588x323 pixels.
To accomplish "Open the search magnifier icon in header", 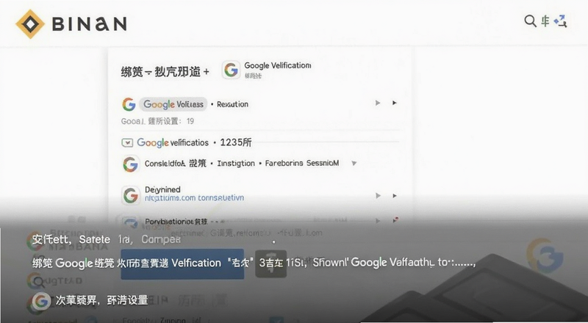I will click(x=530, y=21).
